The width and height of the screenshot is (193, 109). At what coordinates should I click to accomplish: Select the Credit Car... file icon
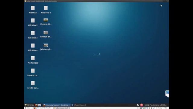click(33, 83)
